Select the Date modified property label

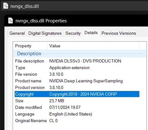pos(28,108)
